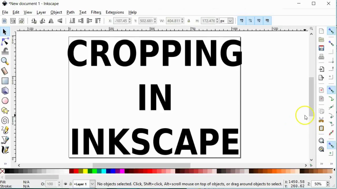The image size is (337, 189).
Task: Select the Pencil freehand tool
Action: (x=5, y=130)
